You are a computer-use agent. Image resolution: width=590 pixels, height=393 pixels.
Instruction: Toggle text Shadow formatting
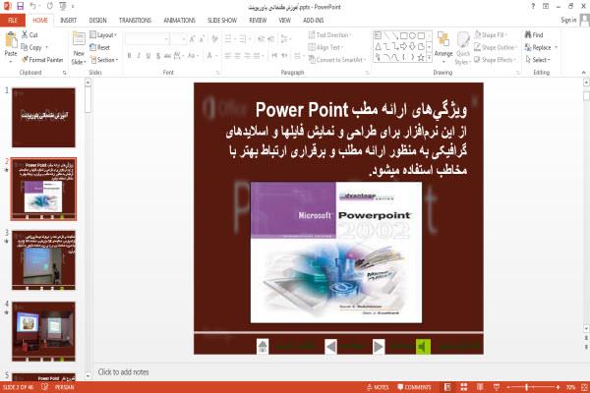158,56
